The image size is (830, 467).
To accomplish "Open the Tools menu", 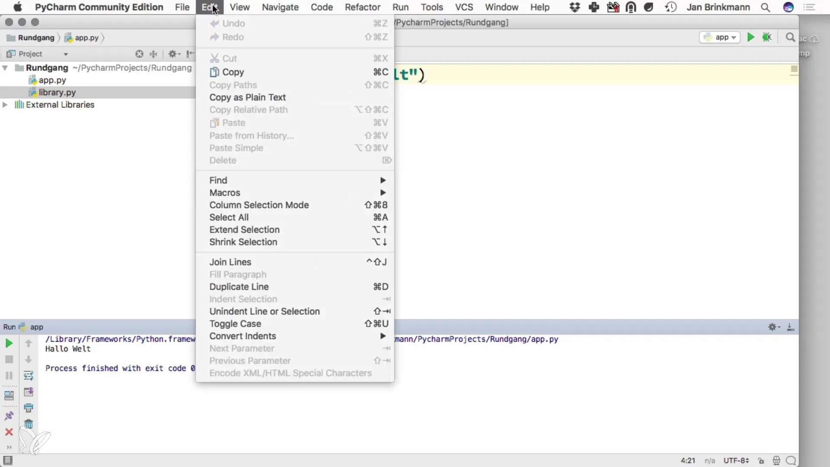I will click(432, 7).
